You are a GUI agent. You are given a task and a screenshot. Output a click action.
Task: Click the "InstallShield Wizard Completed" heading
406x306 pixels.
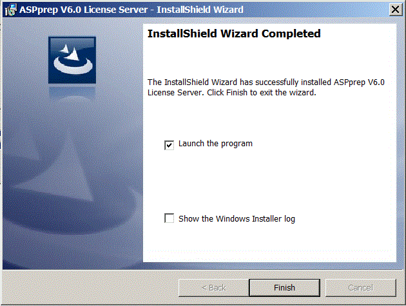tap(234, 33)
